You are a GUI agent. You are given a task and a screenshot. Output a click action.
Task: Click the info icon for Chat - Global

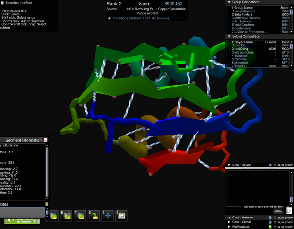(x=270, y=222)
